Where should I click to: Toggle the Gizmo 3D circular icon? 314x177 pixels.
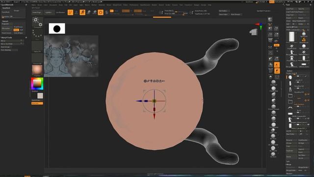pyautogui.click(x=101, y=12)
